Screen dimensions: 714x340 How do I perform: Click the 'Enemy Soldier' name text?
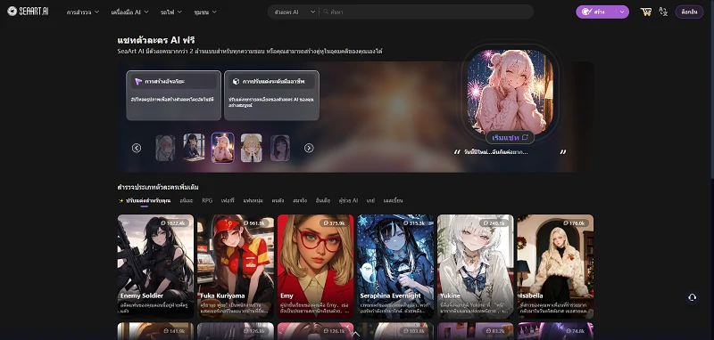click(142, 295)
